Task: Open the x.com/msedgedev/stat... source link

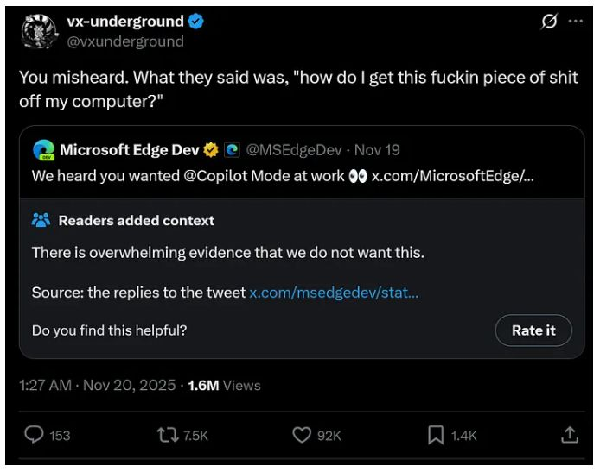Action: pos(334,293)
